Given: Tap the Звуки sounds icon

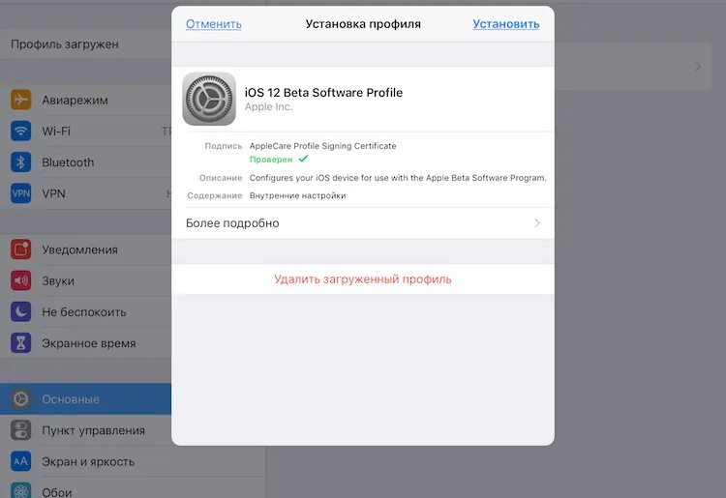Looking at the screenshot, I should [21, 280].
